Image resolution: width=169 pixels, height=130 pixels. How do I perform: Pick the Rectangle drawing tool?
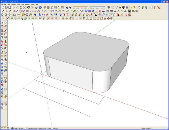tap(2, 31)
